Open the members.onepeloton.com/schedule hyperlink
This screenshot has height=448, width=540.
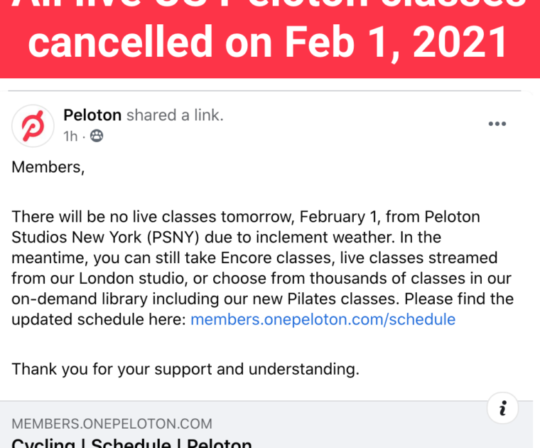pyautogui.click(x=323, y=319)
